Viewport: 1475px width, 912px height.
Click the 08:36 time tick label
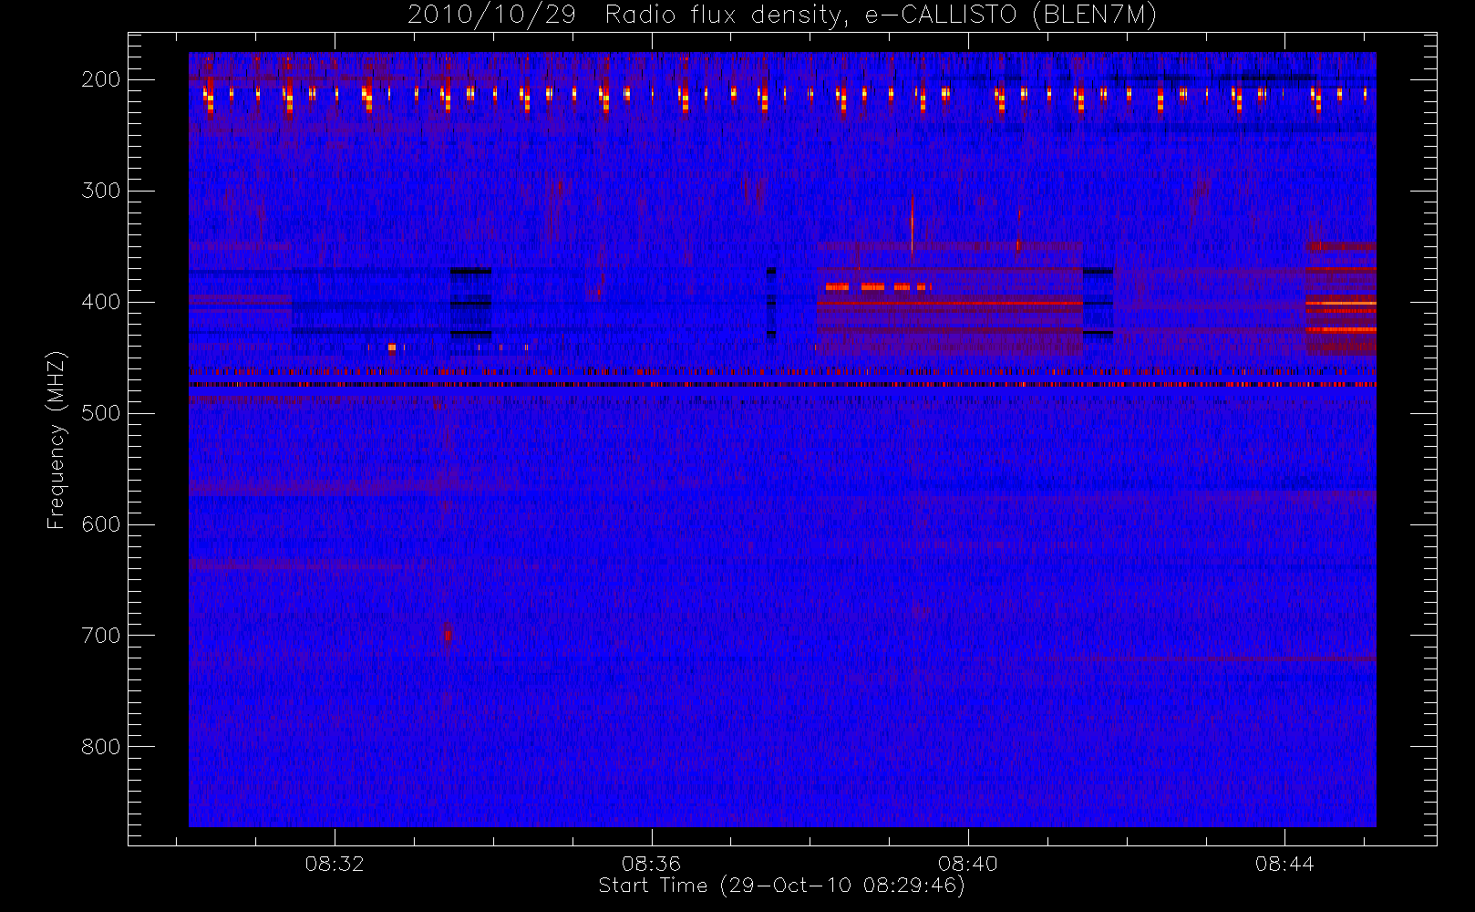651,864
